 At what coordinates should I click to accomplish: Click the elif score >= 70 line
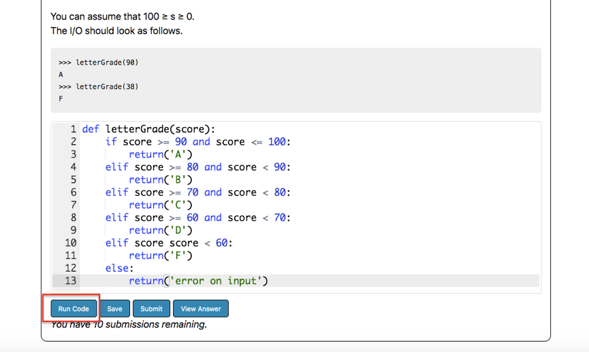(197, 192)
